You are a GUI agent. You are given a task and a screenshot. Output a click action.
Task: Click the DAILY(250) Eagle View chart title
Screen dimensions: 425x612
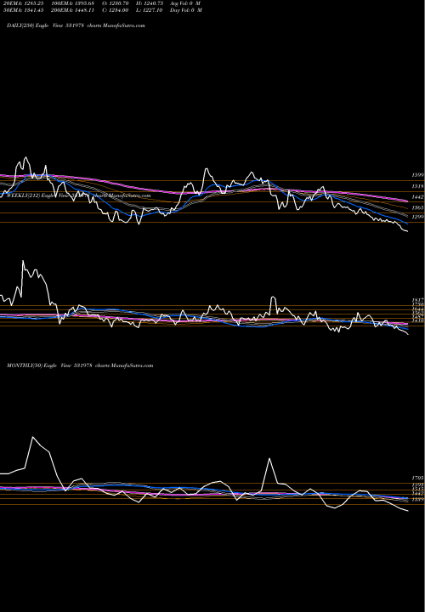(76, 25)
